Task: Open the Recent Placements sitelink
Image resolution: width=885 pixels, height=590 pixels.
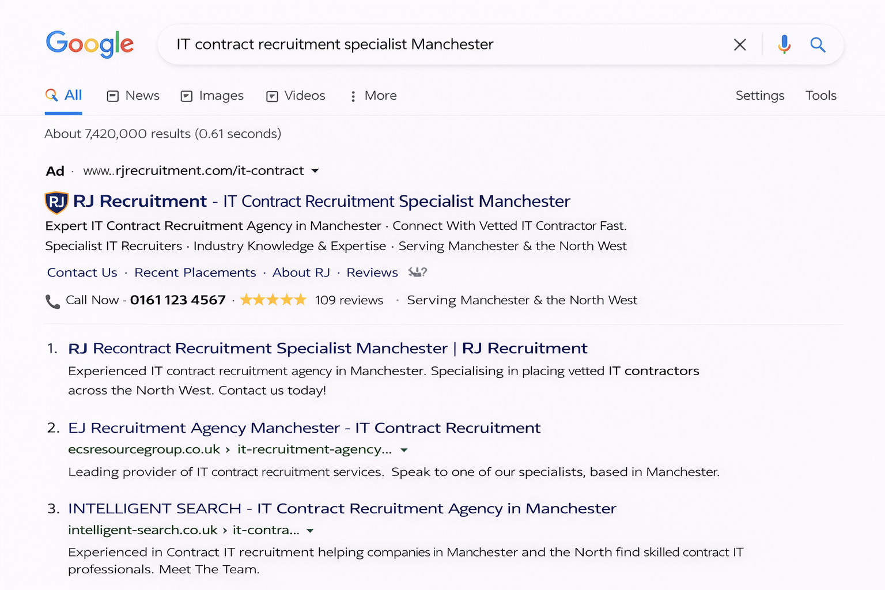Action: click(x=195, y=273)
